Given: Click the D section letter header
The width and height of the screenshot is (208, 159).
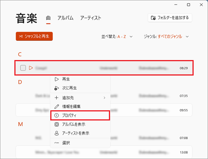Looking at the screenshot, I should click(20, 82).
